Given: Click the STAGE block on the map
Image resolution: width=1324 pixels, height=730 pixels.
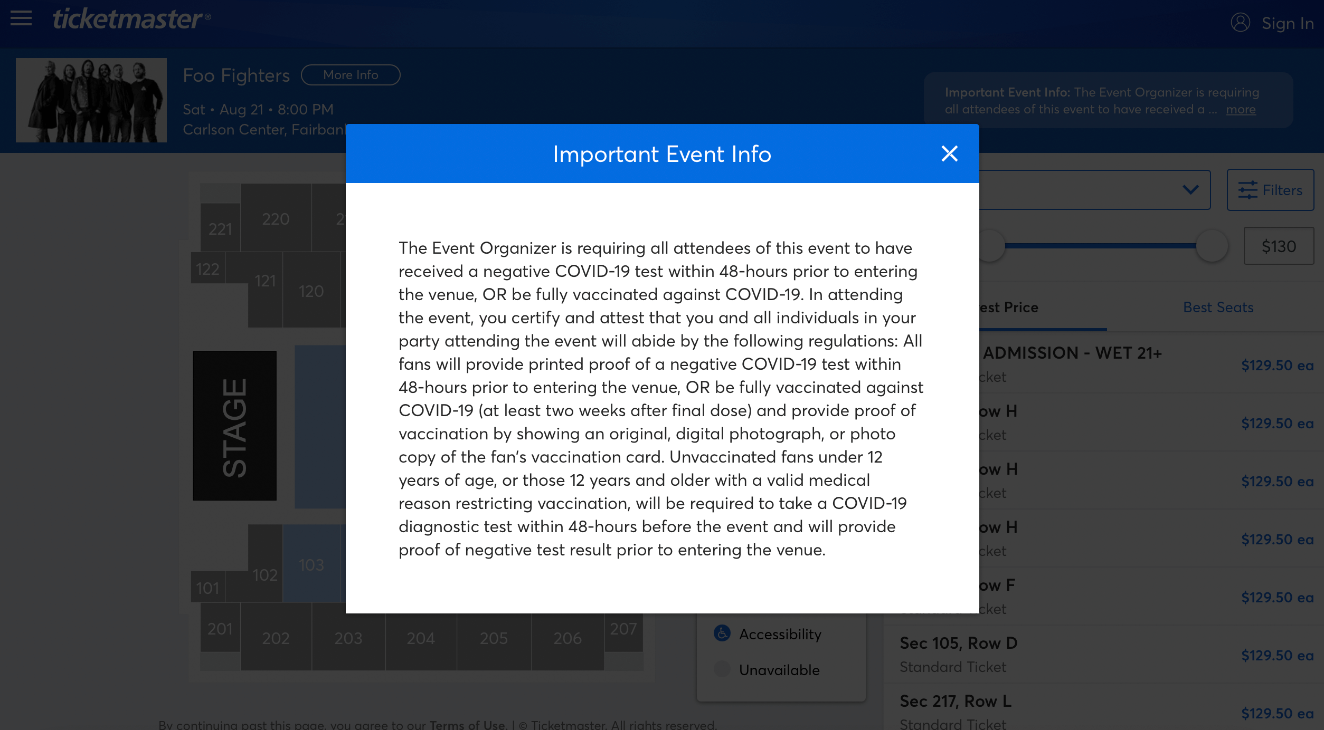Looking at the screenshot, I should 234,426.
